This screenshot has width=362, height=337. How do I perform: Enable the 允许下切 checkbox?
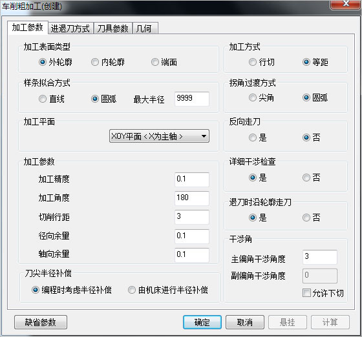323,293
